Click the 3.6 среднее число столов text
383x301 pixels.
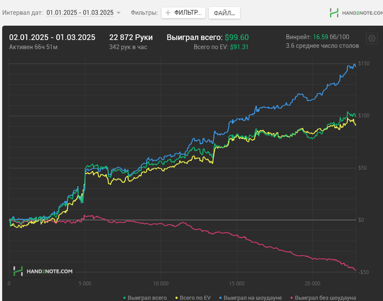[322, 45]
